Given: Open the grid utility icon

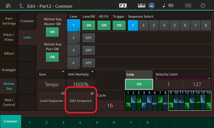Looking at the screenshot, I should coord(188,6).
